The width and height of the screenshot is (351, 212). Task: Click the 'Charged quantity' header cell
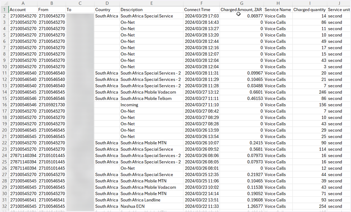pyautogui.click(x=310, y=9)
